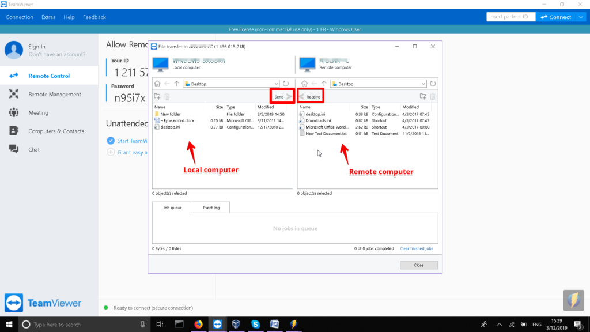
Task: Select Microsoft Office Word shortcut in remote list
Action: click(327, 127)
